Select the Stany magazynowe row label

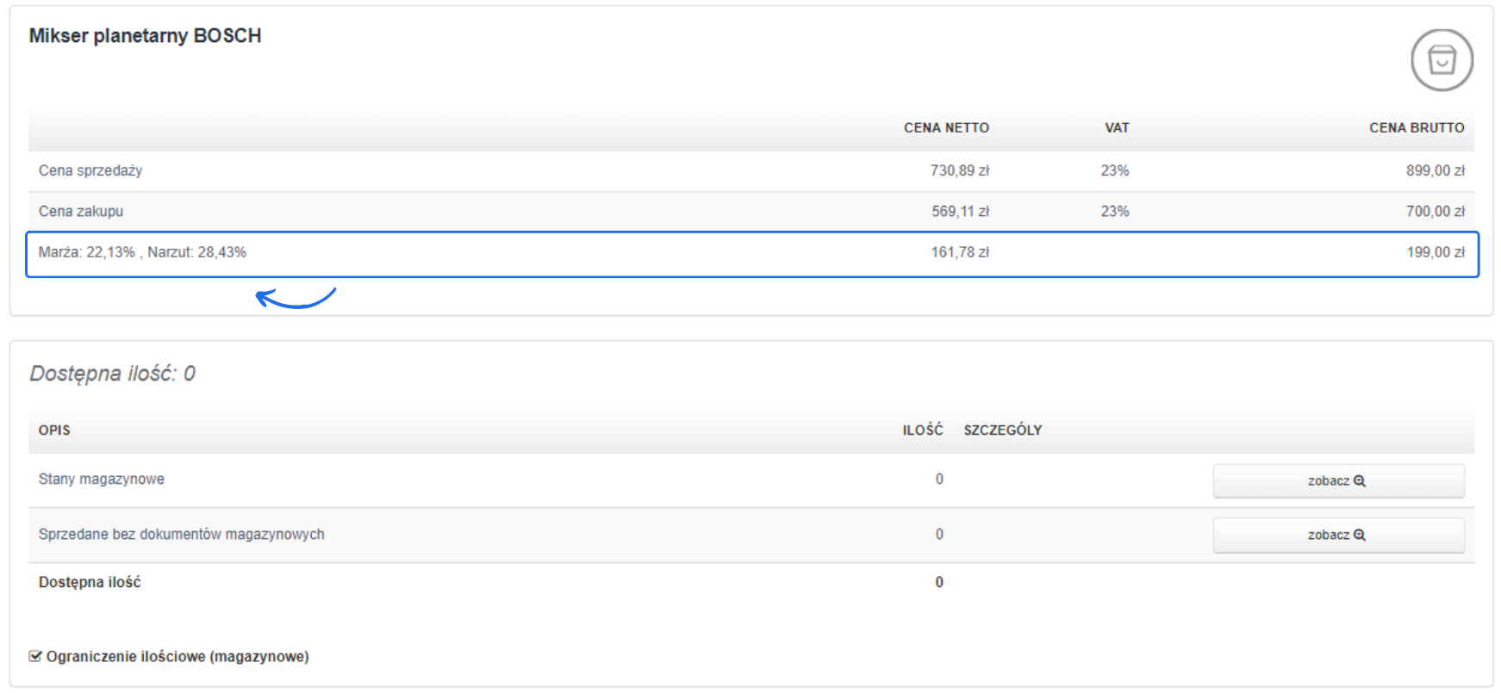click(x=102, y=480)
